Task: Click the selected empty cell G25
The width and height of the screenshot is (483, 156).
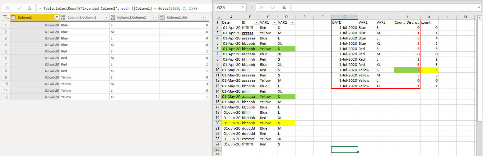Action: point(345,149)
